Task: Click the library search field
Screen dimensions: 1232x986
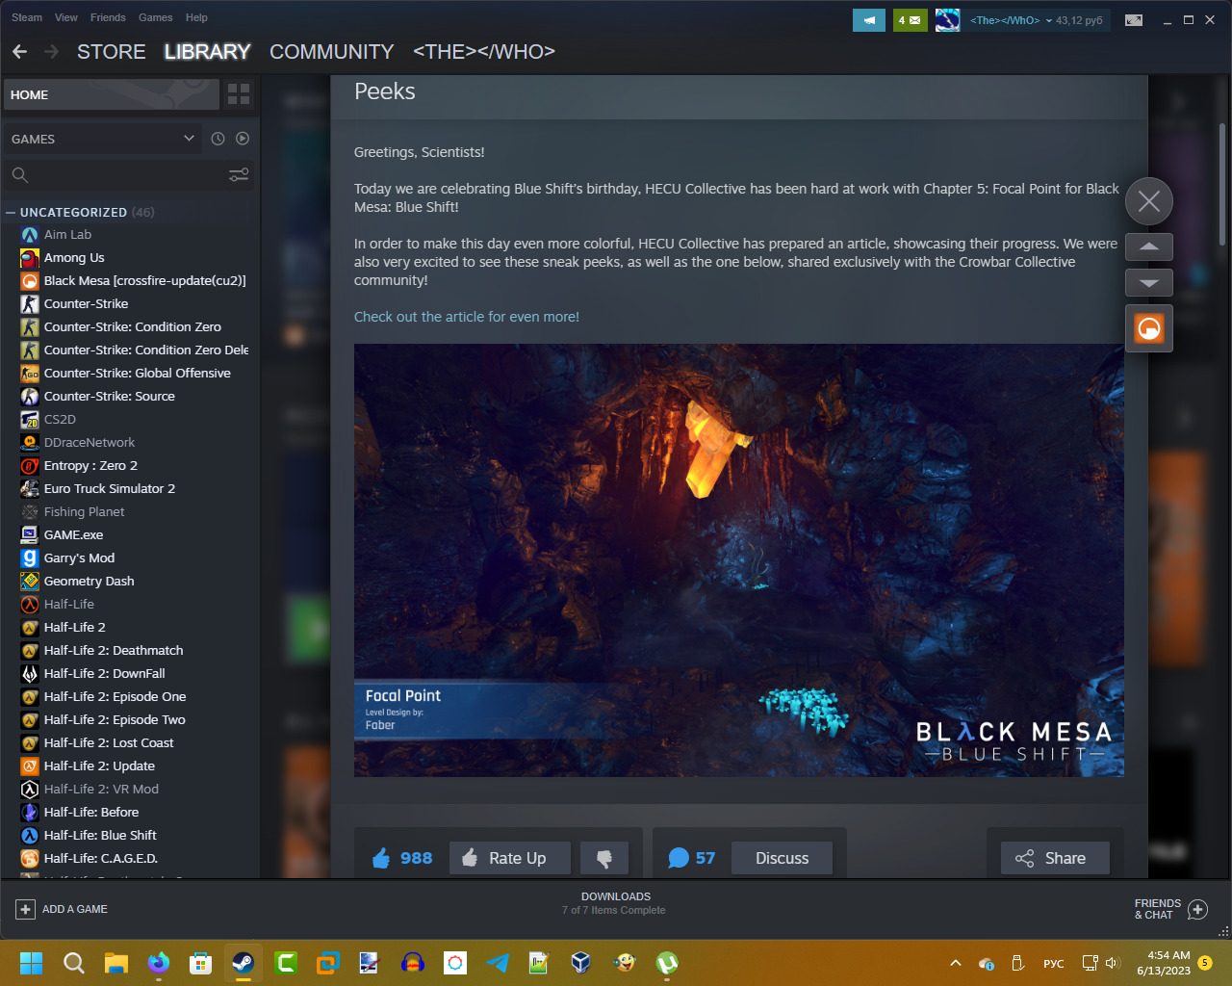Action: tap(114, 175)
